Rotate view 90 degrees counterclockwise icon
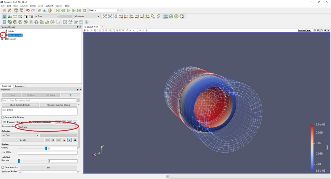The image size is (331, 179). [x=158, y=16]
